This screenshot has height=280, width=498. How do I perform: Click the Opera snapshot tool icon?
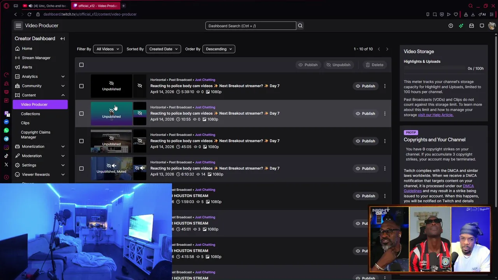click(x=435, y=14)
